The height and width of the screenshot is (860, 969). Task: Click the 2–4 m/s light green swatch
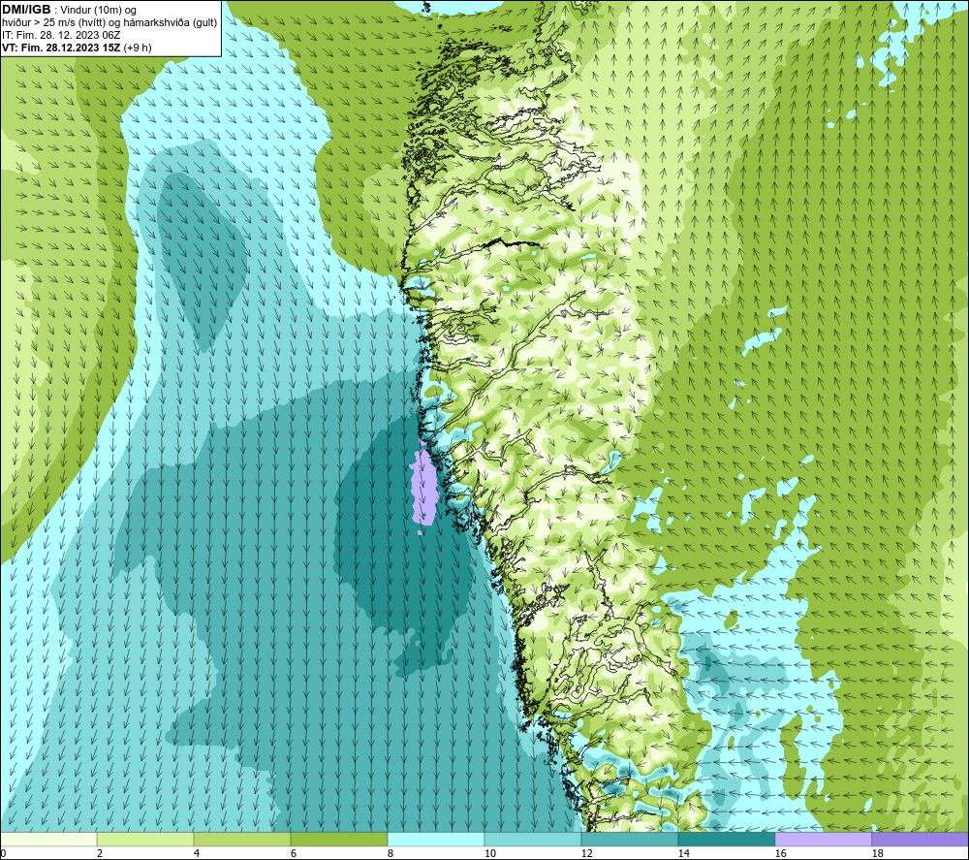[145, 839]
